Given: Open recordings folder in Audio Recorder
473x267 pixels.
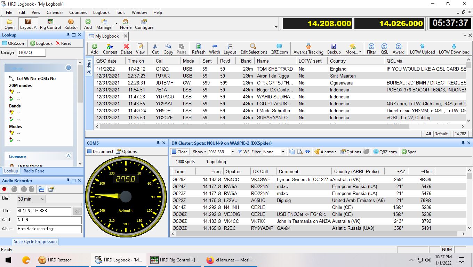Looking at the screenshot, I should [x=41, y=189].
